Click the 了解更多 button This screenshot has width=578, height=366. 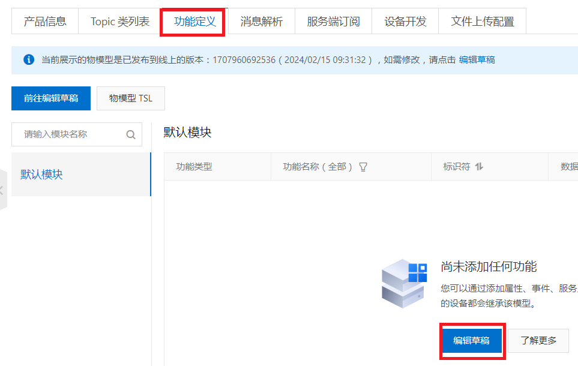(x=538, y=341)
